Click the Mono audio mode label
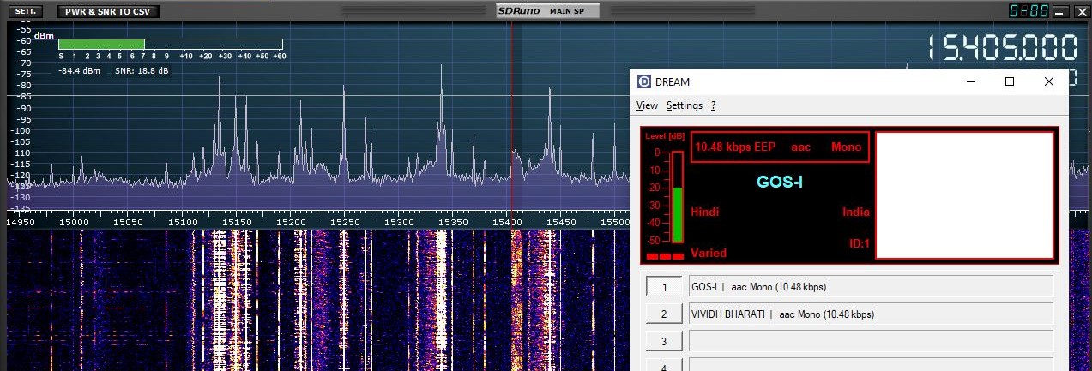This screenshot has height=371, width=1092. click(x=846, y=147)
